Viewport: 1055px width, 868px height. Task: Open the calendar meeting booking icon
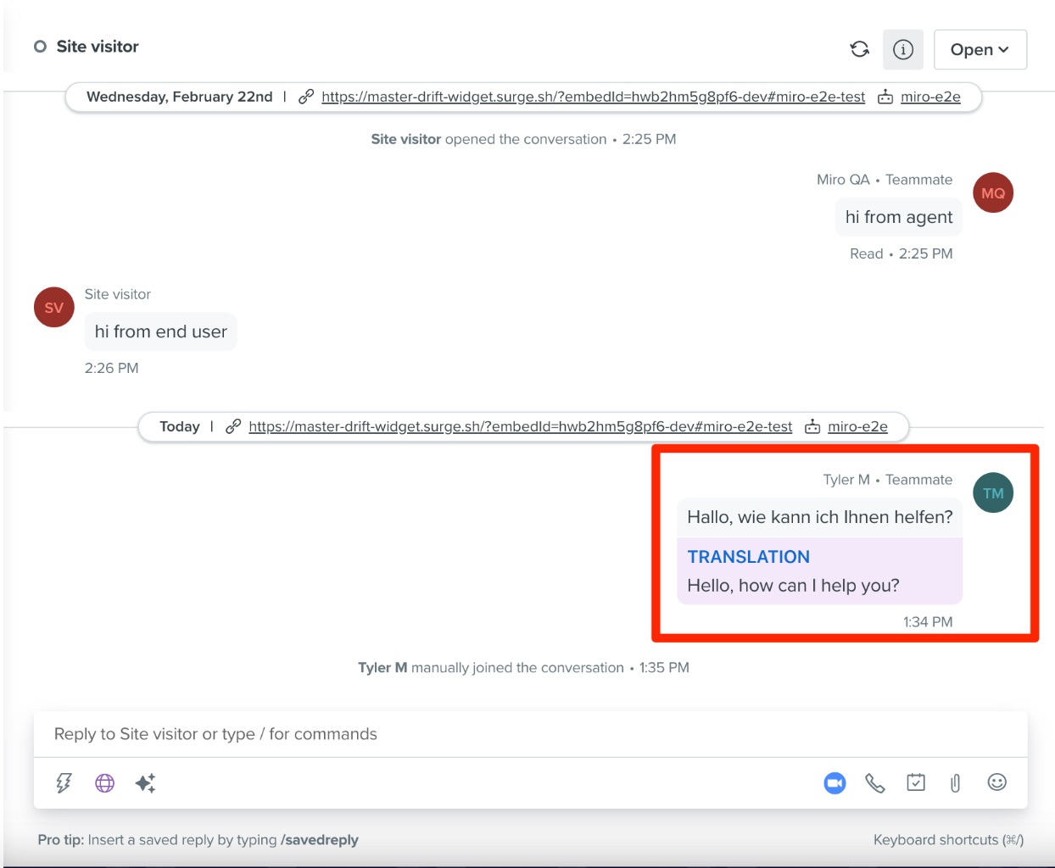[916, 782]
